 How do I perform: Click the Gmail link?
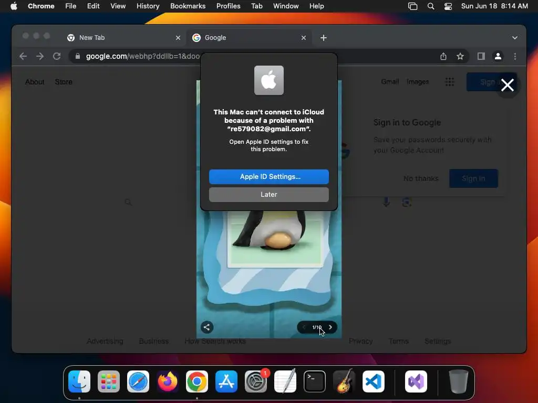tap(390, 81)
